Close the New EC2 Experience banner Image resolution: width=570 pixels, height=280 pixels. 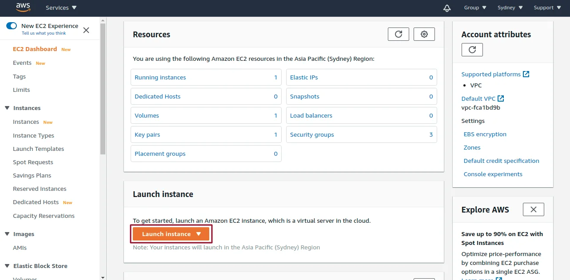(86, 30)
